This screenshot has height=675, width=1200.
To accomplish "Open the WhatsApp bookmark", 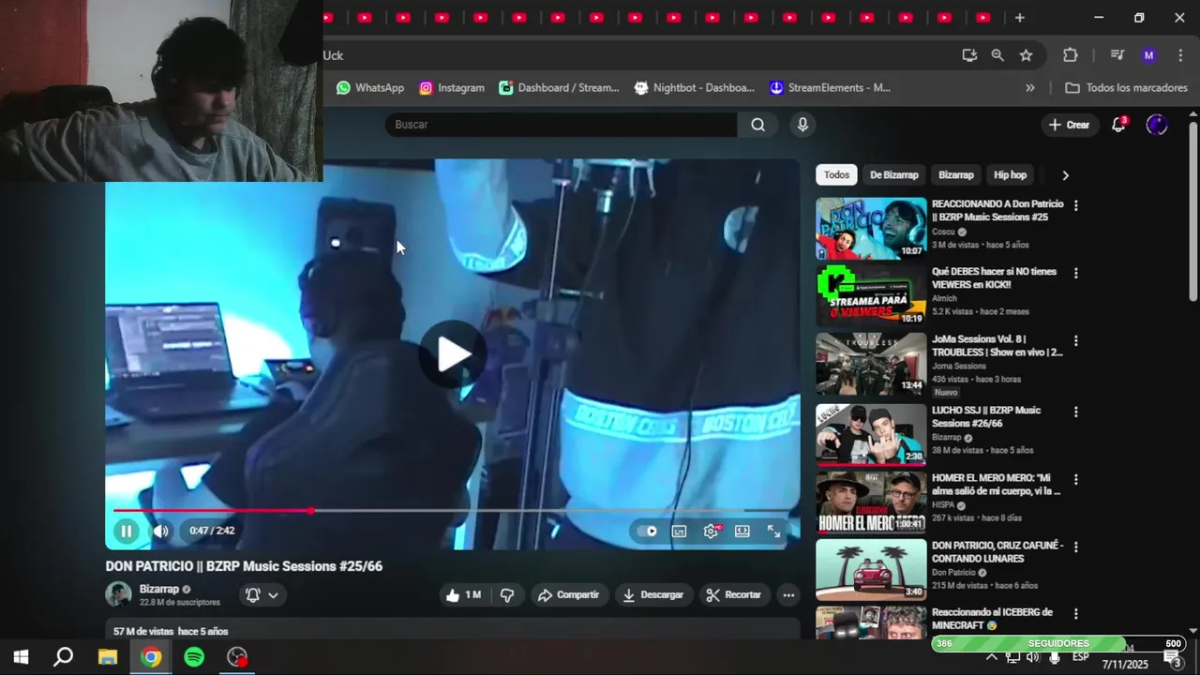I will pyautogui.click(x=370, y=87).
